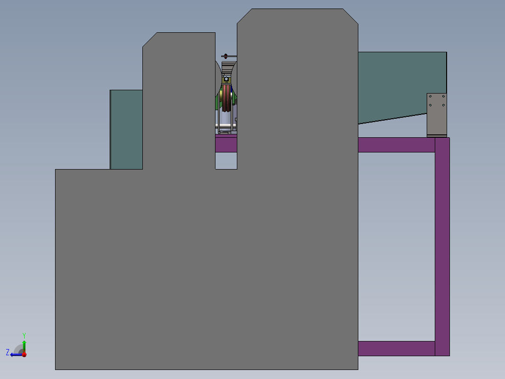The width and height of the screenshot is (505, 379).
Task: Select the teal panel on the left side
Action: pos(126,130)
